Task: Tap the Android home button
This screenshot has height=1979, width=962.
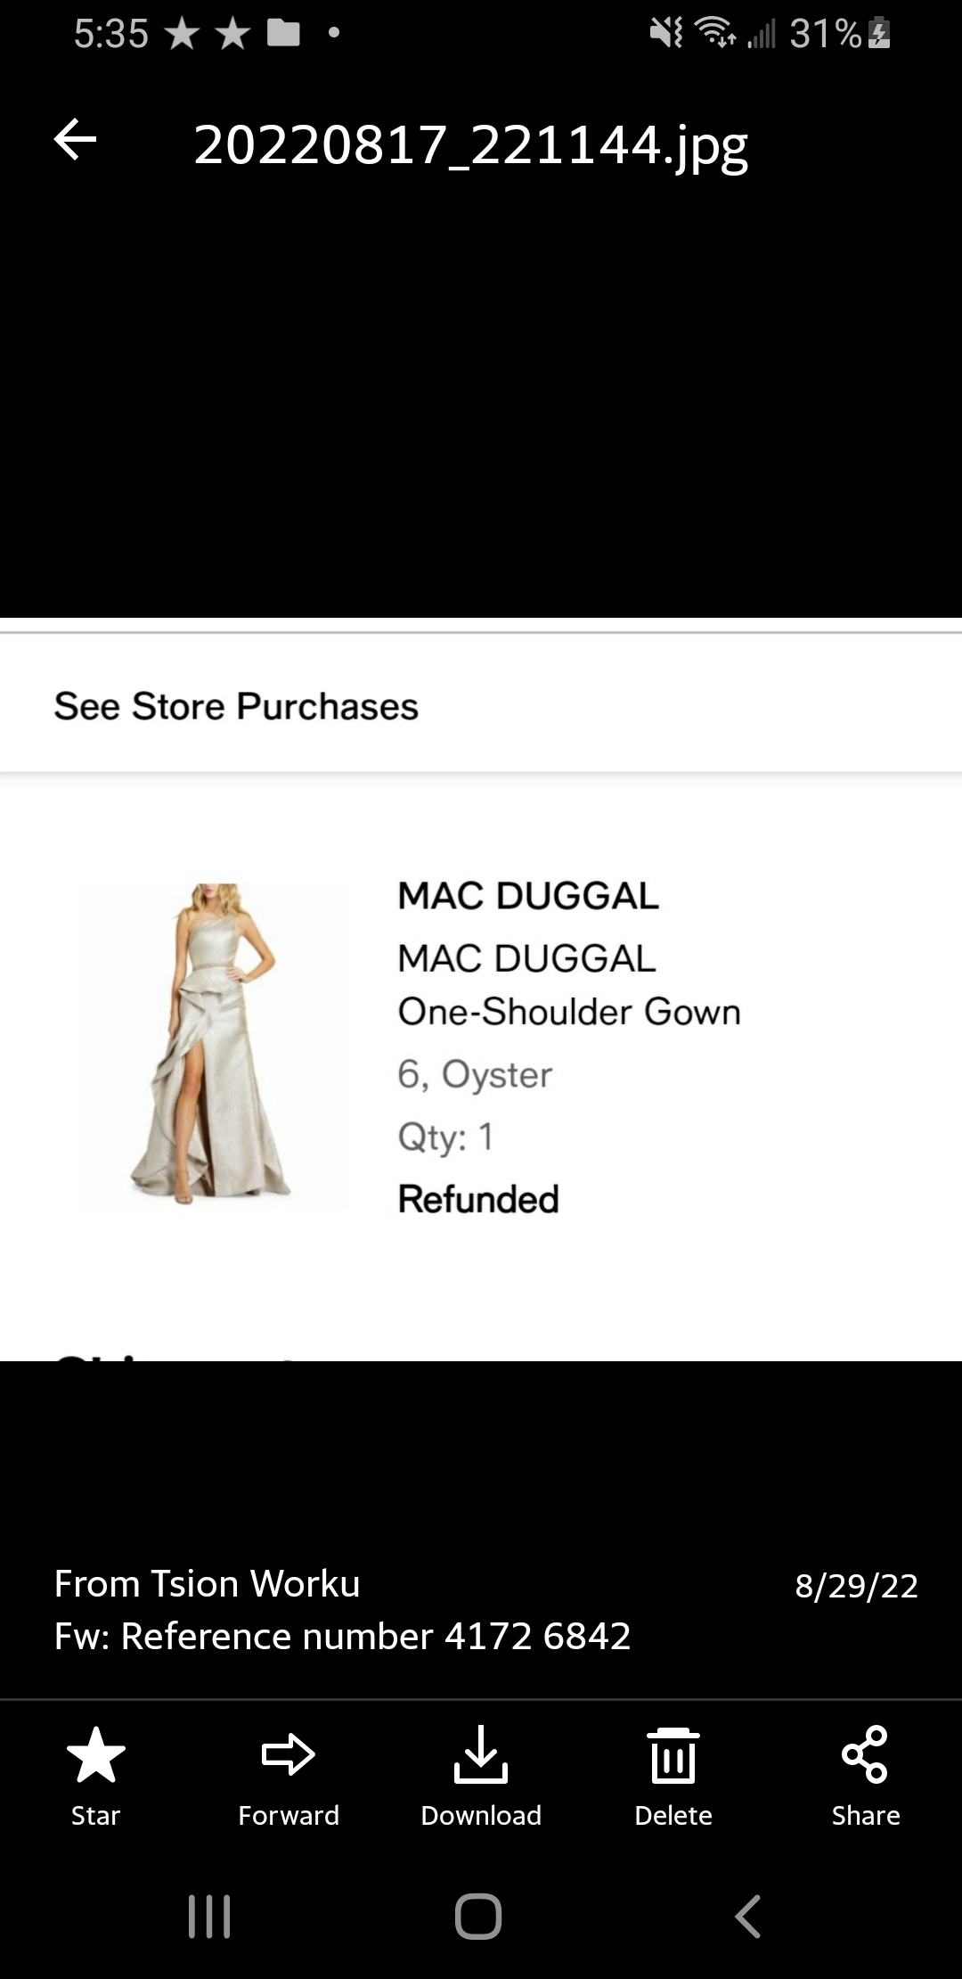Action: click(x=478, y=1917)
